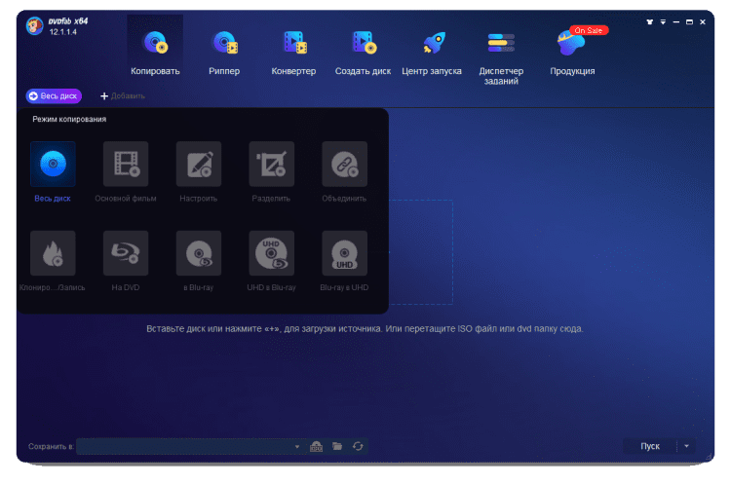
Task: Expand the Пуск button dropdown arrow
Action: point(686,446)
